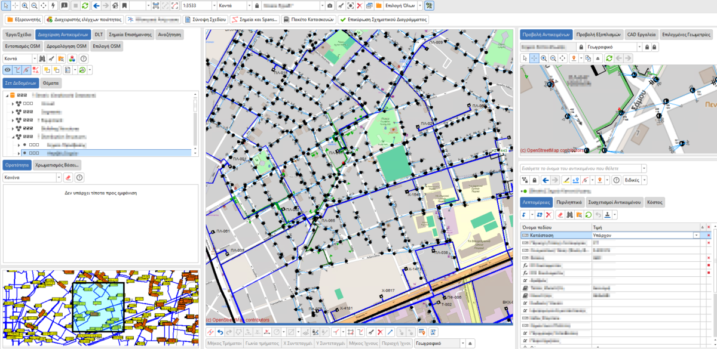Screen dimensions: 717x349
Task: Click the lightning bolt icon in top toolbar
Action: click(54, 5)
